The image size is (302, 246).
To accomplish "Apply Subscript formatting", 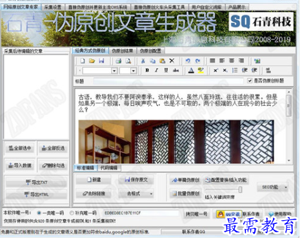I will click(225, 70).
